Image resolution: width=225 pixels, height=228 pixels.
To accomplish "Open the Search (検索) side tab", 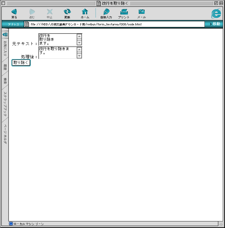I will point(5,81).
